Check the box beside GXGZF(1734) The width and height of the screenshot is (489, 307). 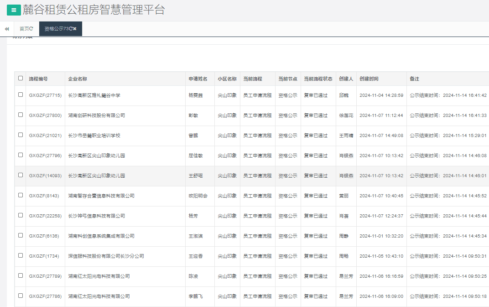[21, 255]
